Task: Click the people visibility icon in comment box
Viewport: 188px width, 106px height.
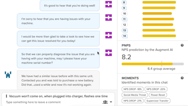Action: pos(105,102)
